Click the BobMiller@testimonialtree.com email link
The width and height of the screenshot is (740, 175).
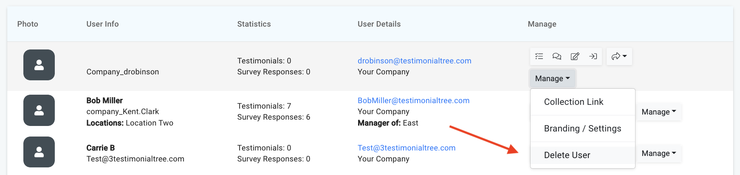pos(413,101)
